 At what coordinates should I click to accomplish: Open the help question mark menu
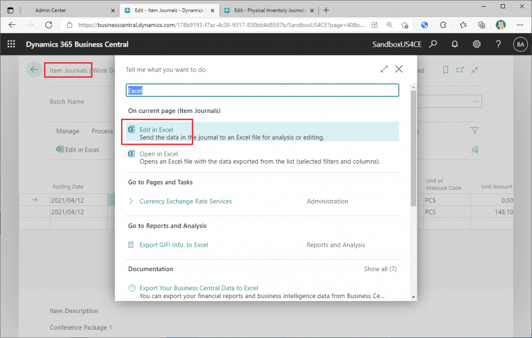[498, 44]
